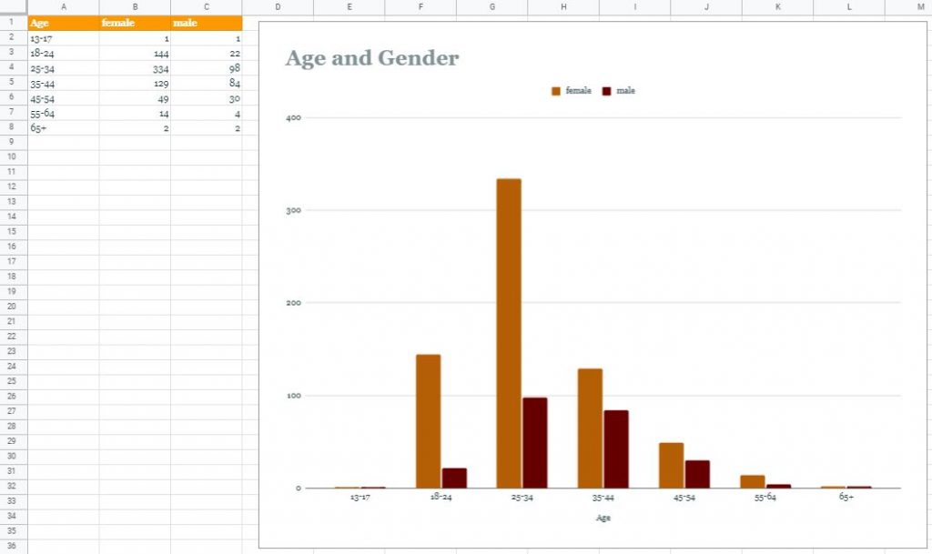Click the chart title "Age and Gender"
Screen dimensions: 932x554
[x=372, y=58]
